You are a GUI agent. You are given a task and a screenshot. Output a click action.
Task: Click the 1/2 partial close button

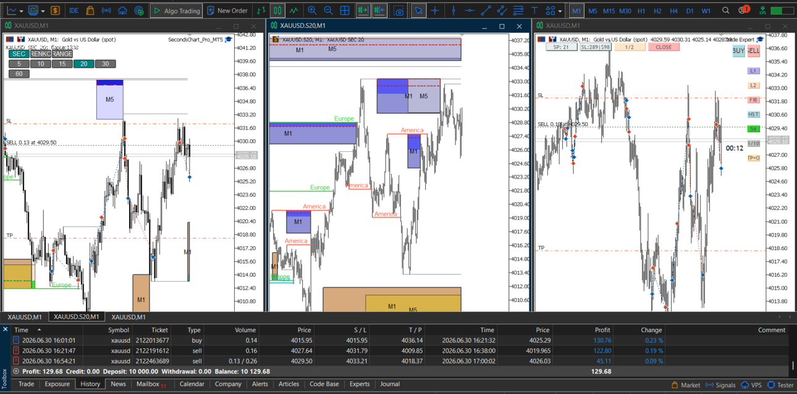click(x=630, y=47)
